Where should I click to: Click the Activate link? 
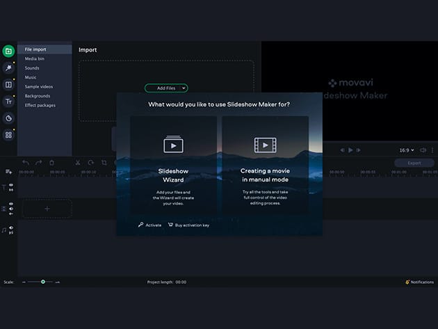pos(149,225)
